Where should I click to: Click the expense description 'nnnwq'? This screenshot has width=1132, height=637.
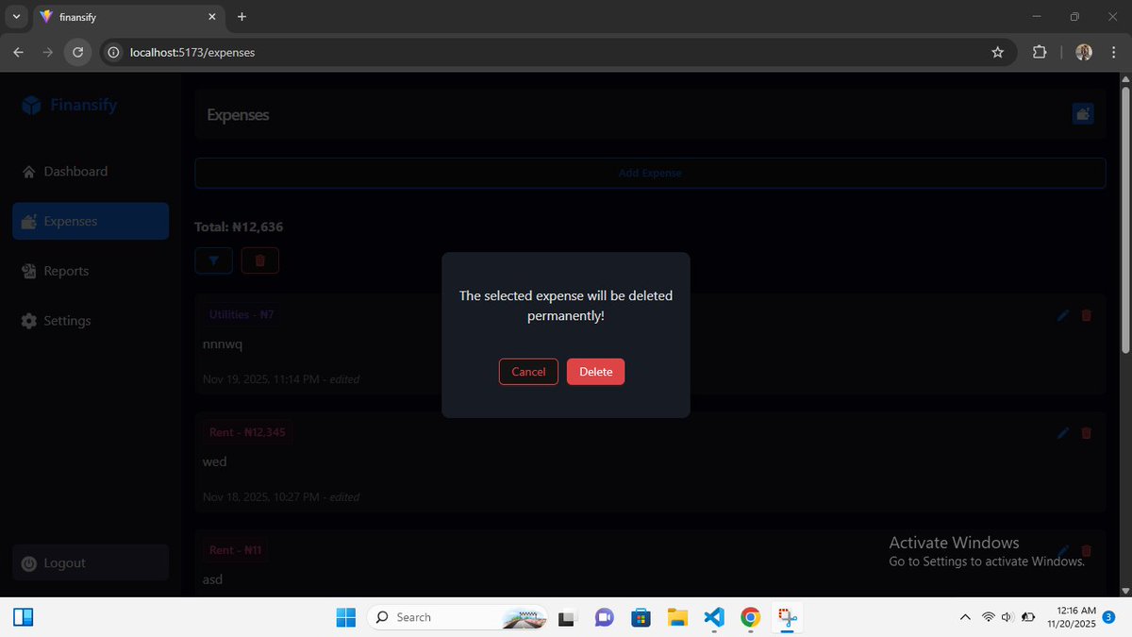pos(223,344)
